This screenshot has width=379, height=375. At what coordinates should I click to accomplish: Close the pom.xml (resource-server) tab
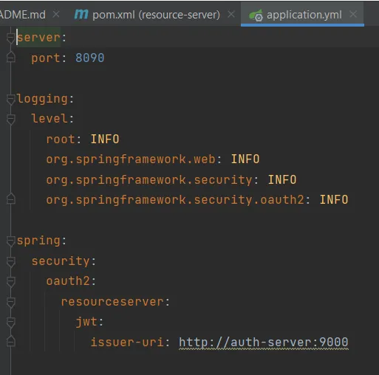(x=231, y=14)
